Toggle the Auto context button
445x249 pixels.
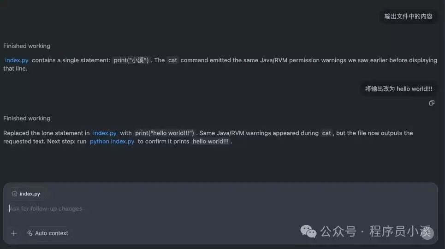47,233
